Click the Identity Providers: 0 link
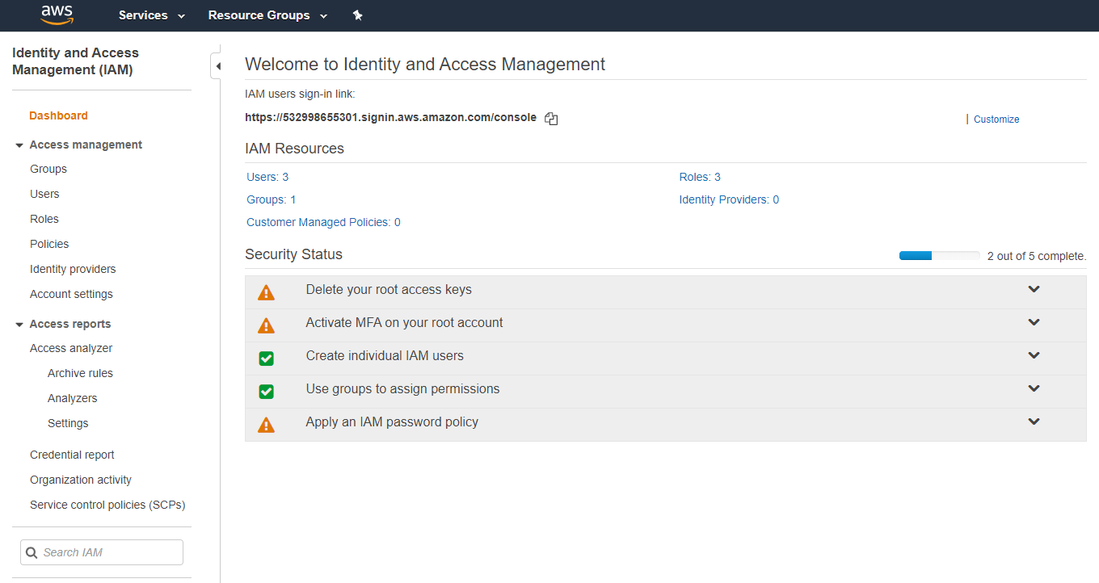1099x583 pixels. click(x=729, y=199)
